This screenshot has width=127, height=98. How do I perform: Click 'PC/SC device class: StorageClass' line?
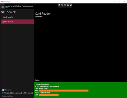click(x=47, y=87)
